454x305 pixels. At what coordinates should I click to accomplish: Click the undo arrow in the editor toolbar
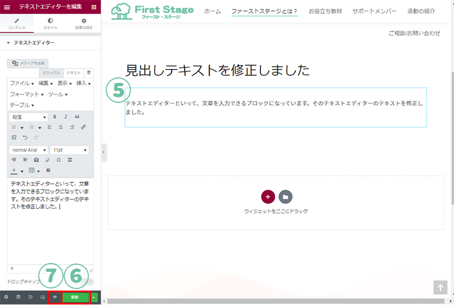click(25, 138)
